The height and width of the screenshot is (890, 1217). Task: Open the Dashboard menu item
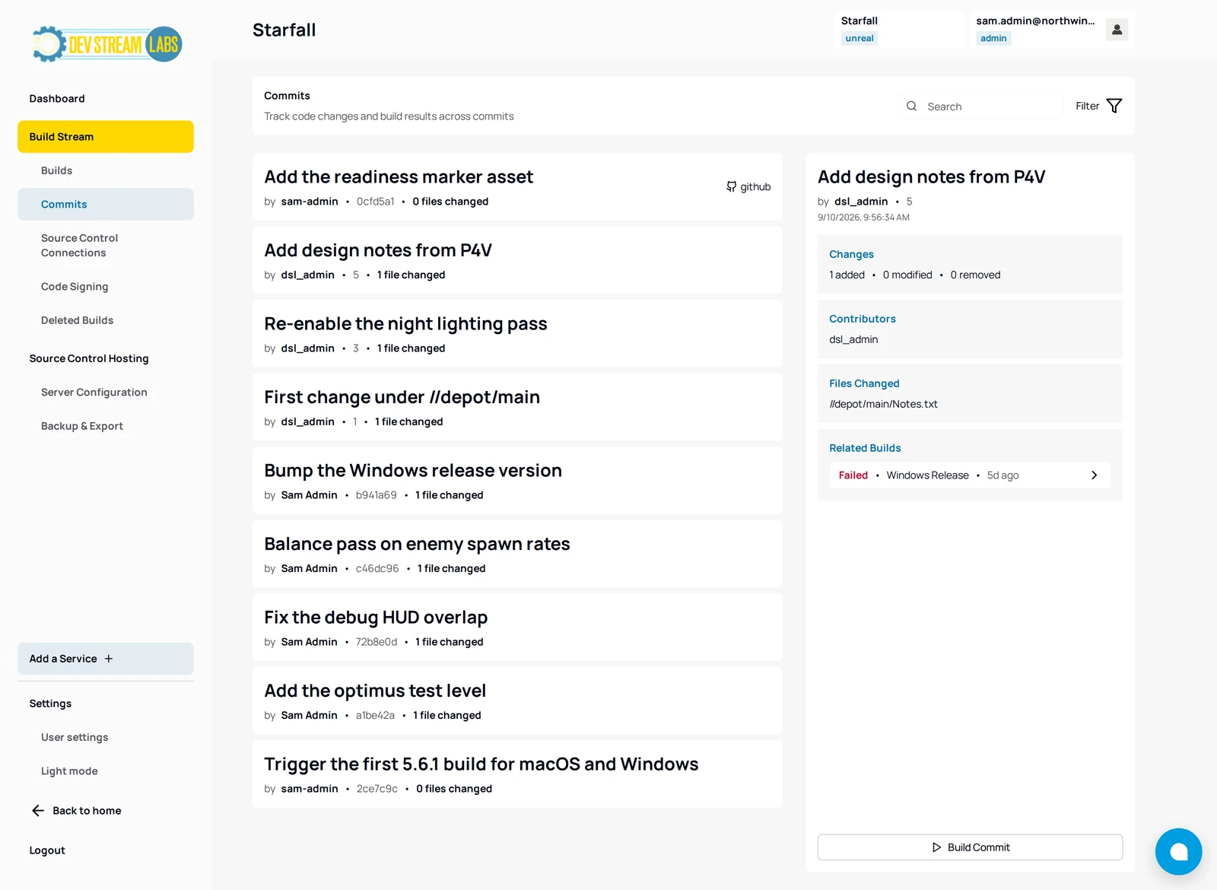click(57, 99)
